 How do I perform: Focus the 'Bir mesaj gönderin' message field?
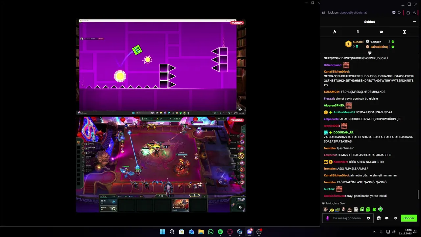pos(348,218)
